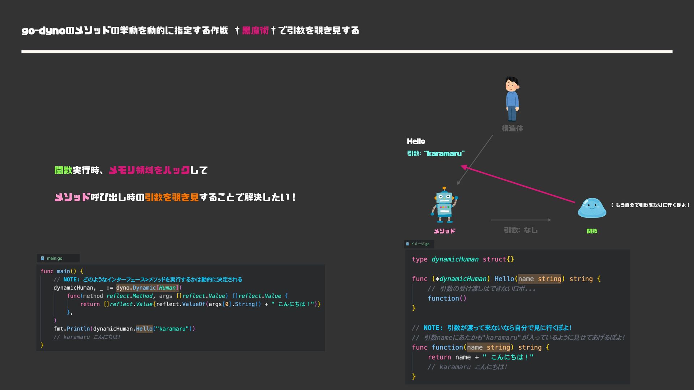The image size is (694, 390).
Task: Click the NOTE comment line in main.go
Action: click(x=148, y=279)
